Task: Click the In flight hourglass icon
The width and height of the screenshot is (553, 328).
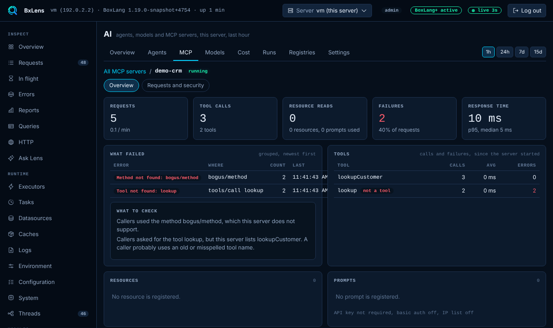Action: pos(11,79)
